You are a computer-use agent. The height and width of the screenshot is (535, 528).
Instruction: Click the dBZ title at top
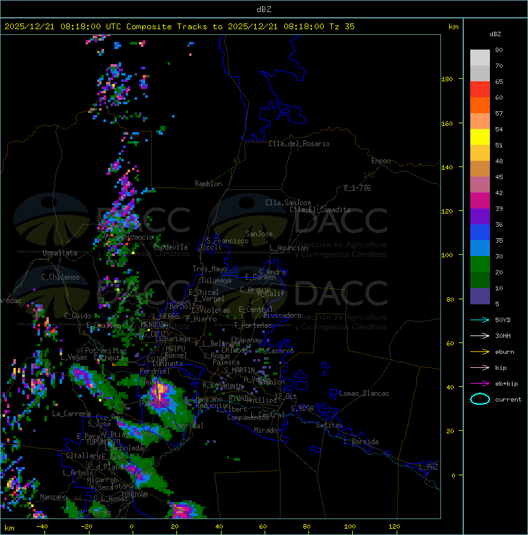[x=264, y=9]
